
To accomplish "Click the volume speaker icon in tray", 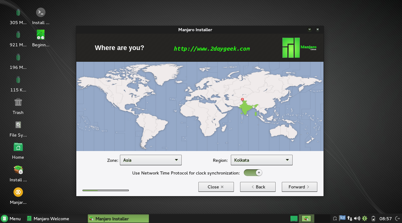I will 357,218.
